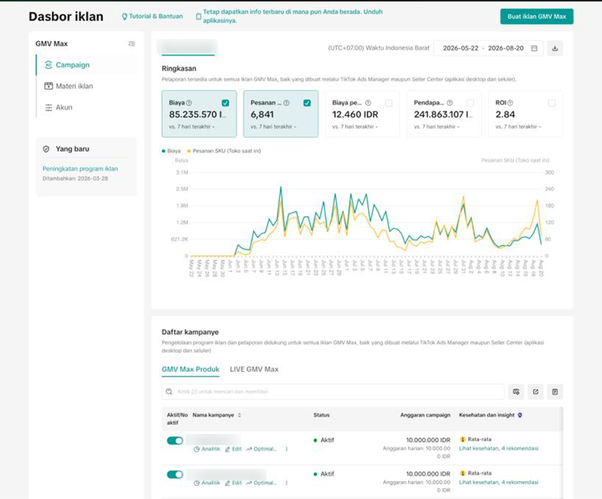Click the download report icon

pyautogui.click(x=555, y=49)
